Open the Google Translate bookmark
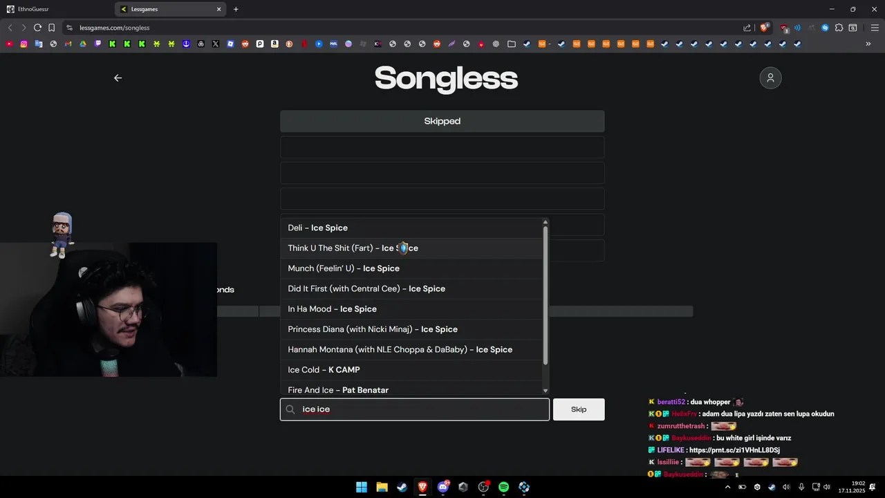Screen dimensions: 885x498 tap(39, 44)
